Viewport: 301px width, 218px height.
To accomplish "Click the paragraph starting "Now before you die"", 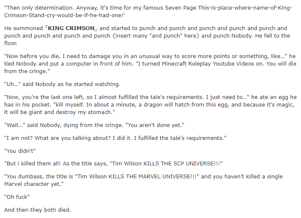I will [150, 64].
